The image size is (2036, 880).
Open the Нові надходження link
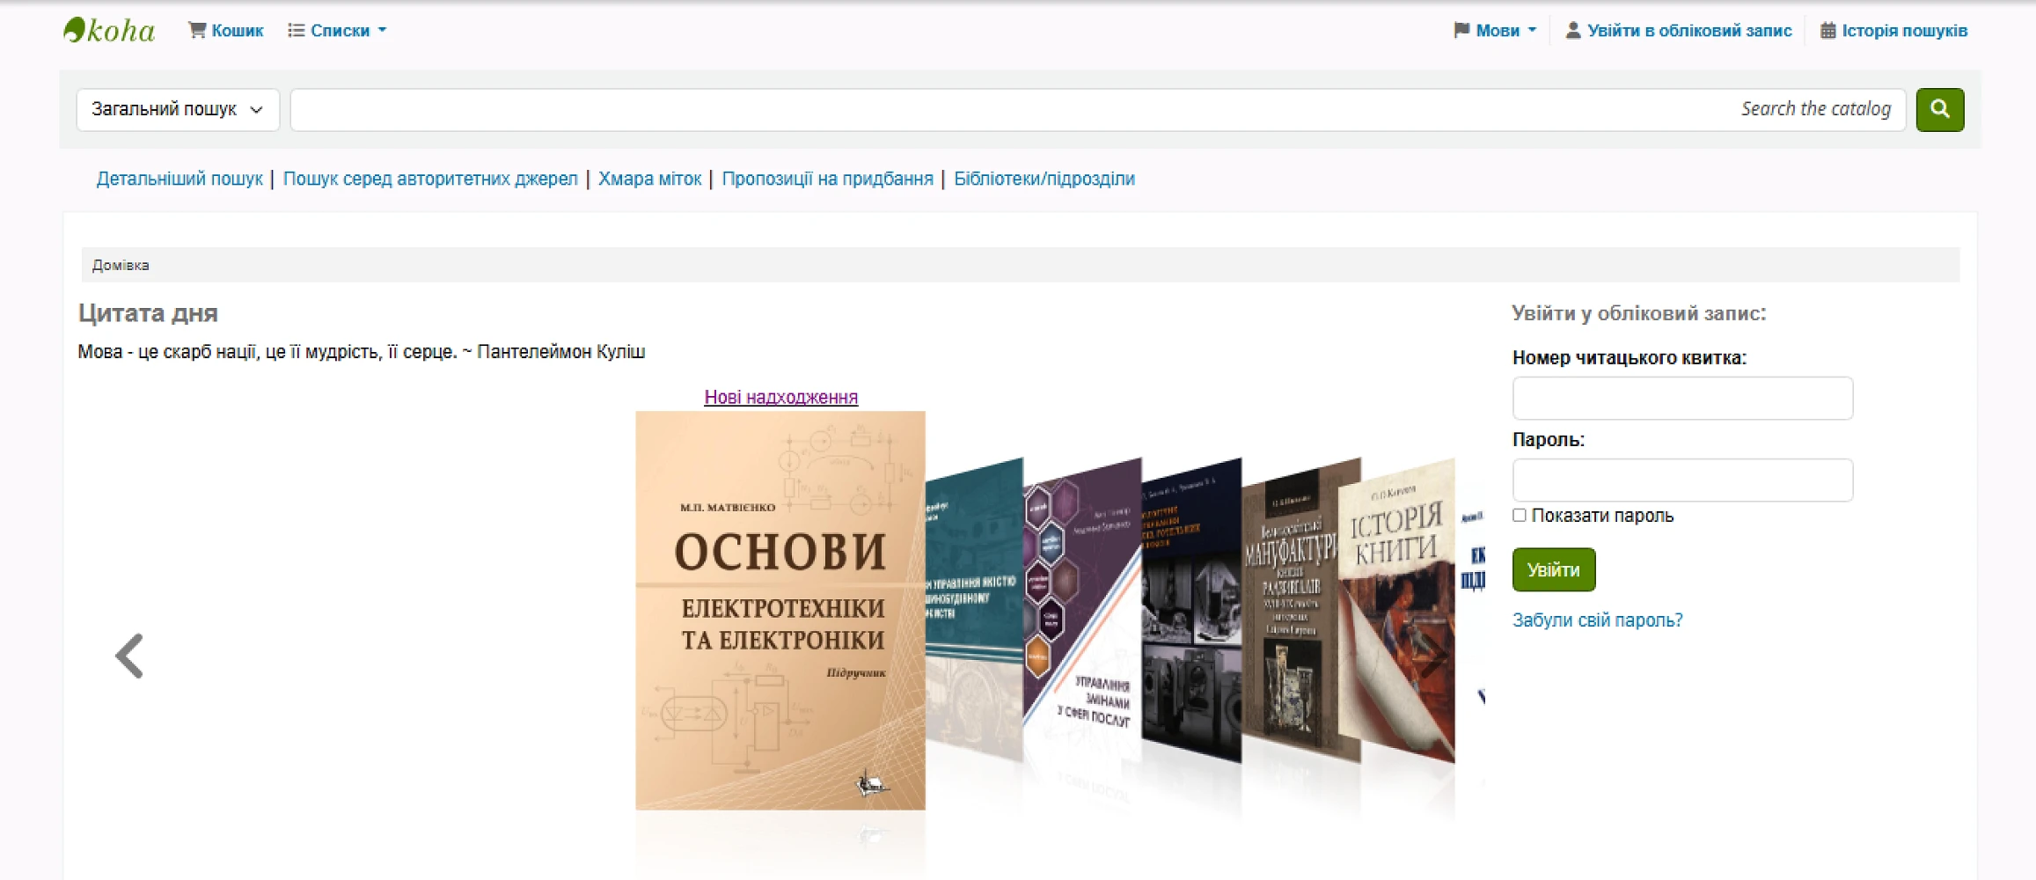(x=780, y=397)
